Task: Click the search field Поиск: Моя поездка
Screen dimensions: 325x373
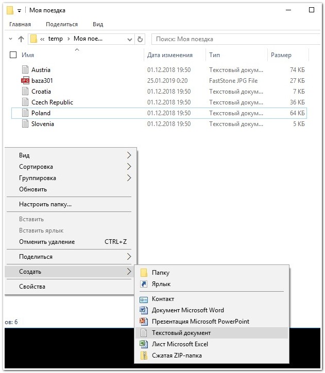Action: click(232, 39)
